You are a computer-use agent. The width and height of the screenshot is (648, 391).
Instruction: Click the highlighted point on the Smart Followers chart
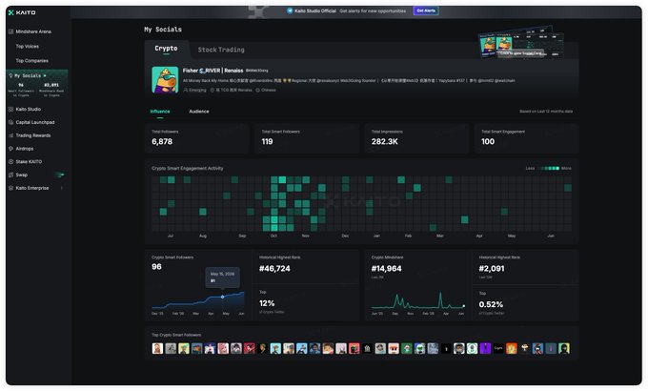pos(222,298)
